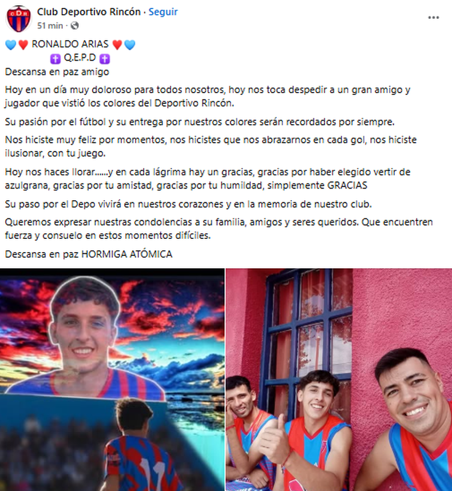The height and width of the screenshot is (491, 452).
Task: Click the Descansa en paz HORMIGA ATÓMICA line
Action: click(89, 254)
